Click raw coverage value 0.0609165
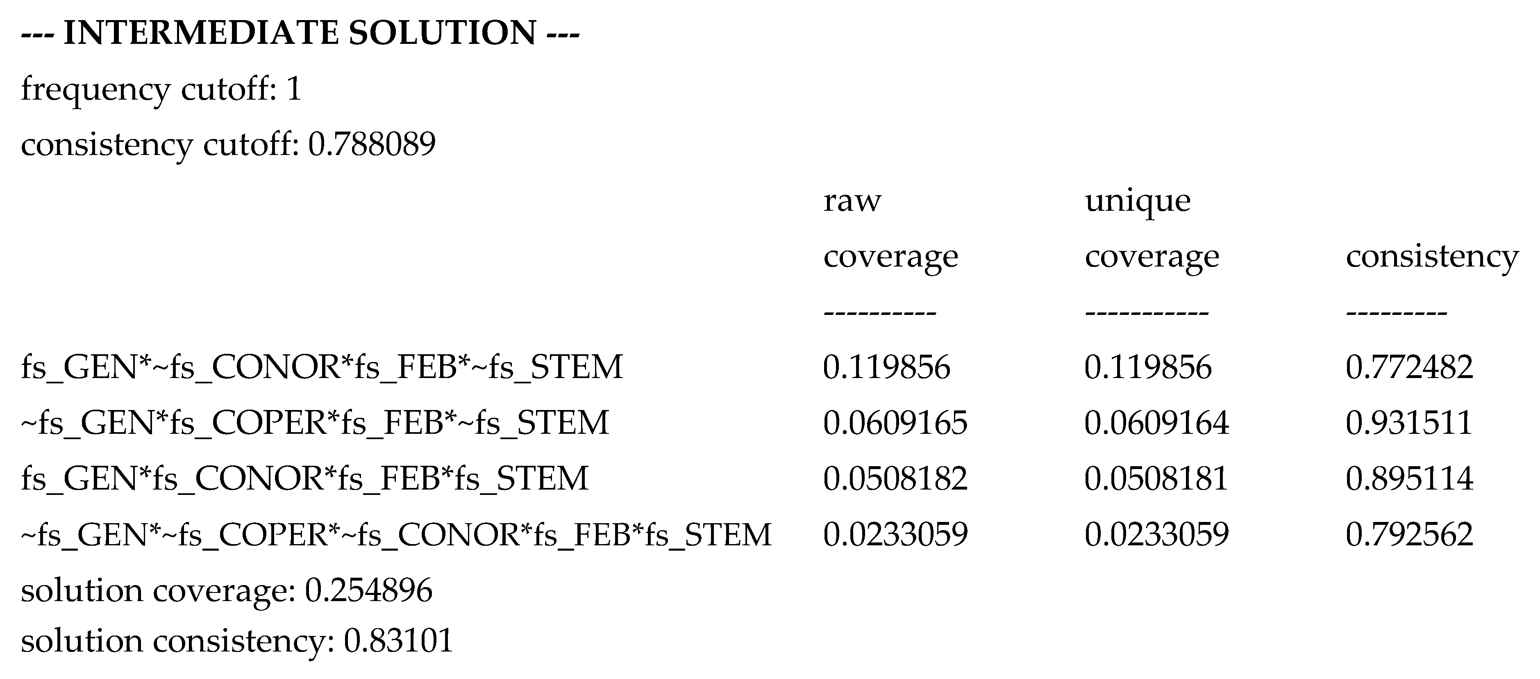The height and width of the screenshot is (679, 1540). [x=895, y=423]
